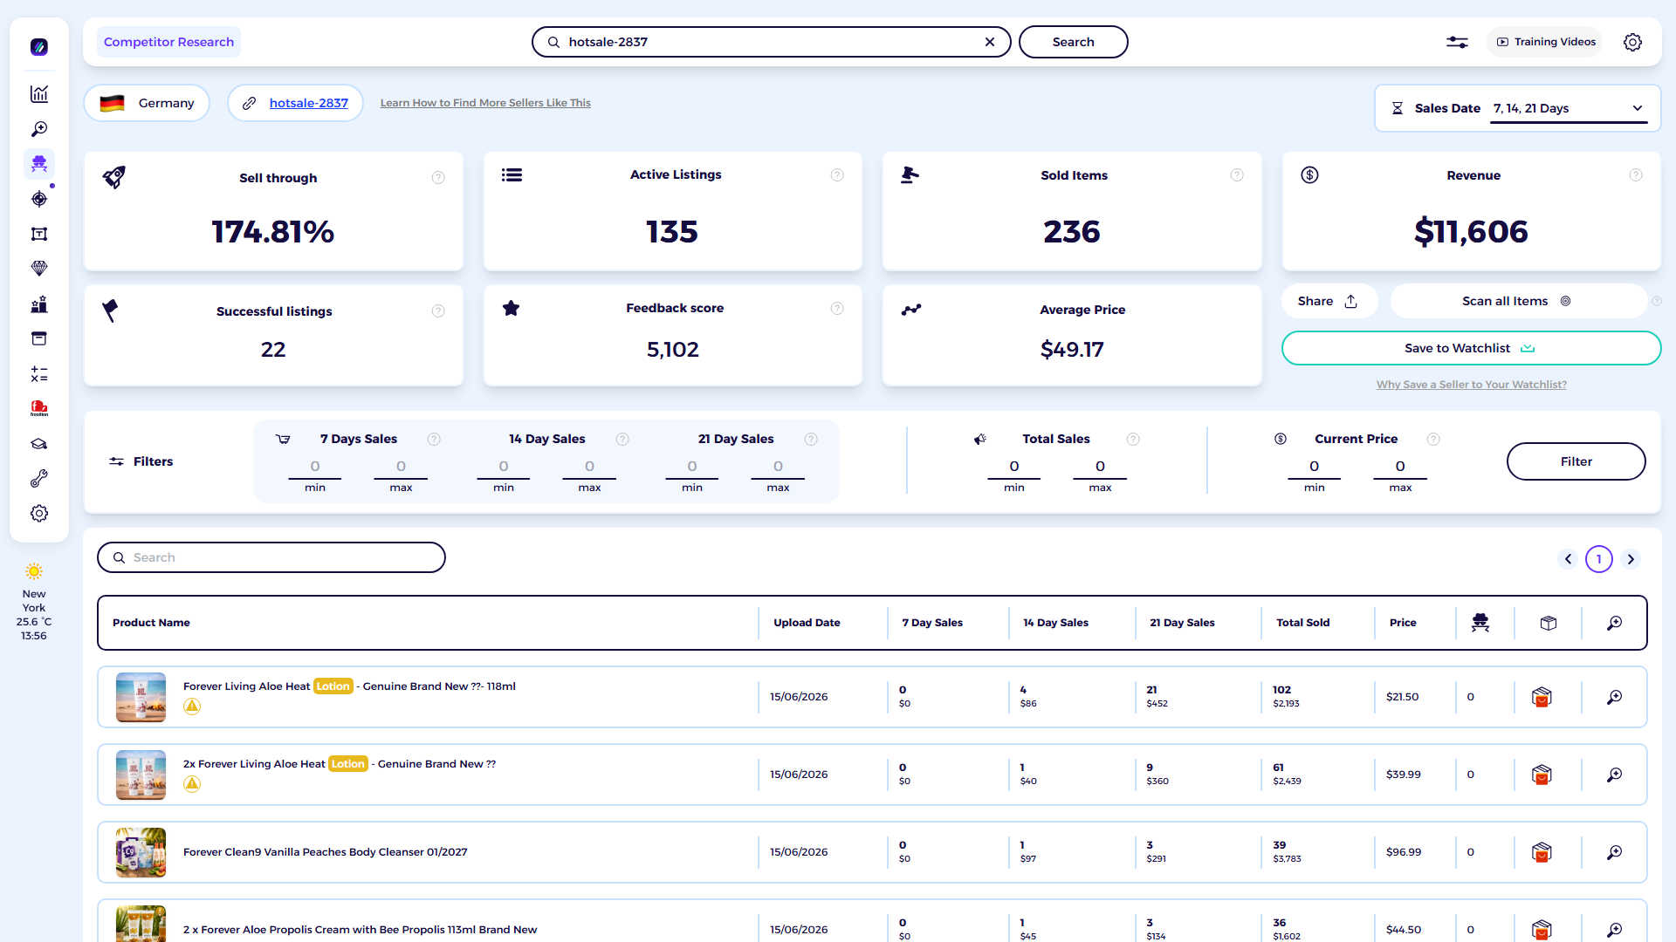The height and width of the screenshot is (942, 1676).
Task: Set 14 Day Sales max value
Action: pyautogui.click(x=589, y=467)
